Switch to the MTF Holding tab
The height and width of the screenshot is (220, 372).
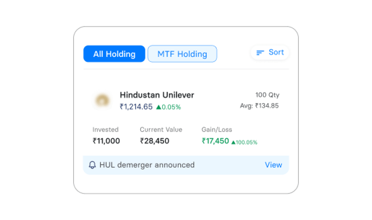[x=182, y=54]
